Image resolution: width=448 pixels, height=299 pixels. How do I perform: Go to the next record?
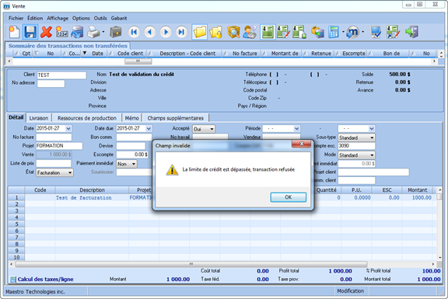coord(166,32)
